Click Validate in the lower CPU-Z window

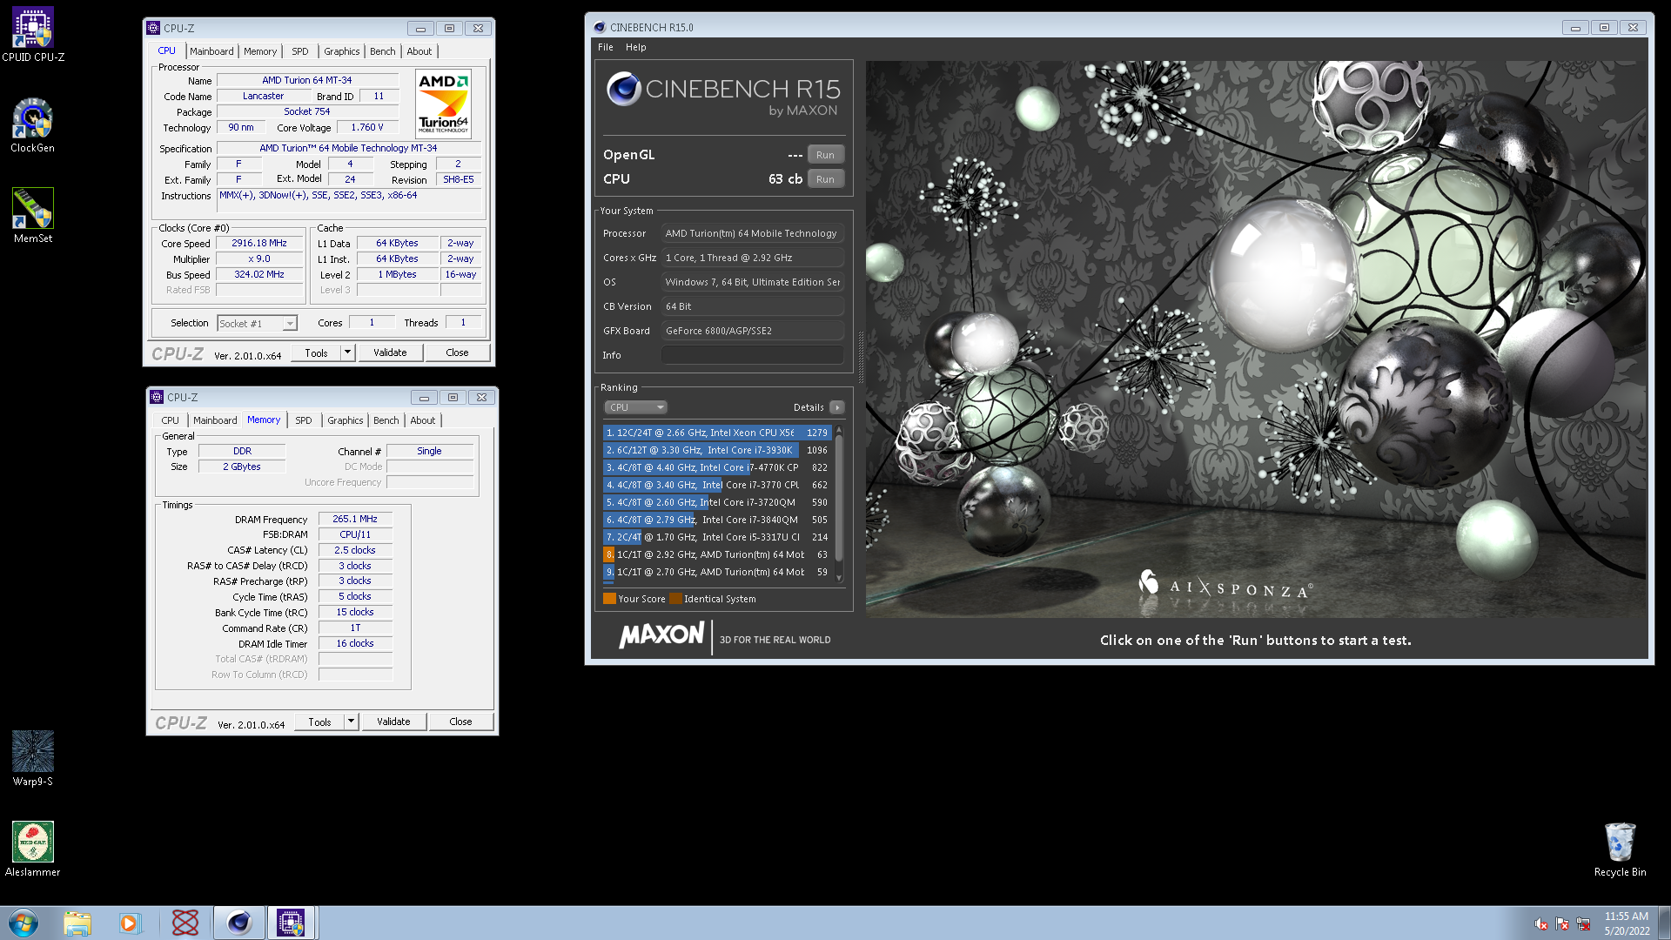click(393, 722)
